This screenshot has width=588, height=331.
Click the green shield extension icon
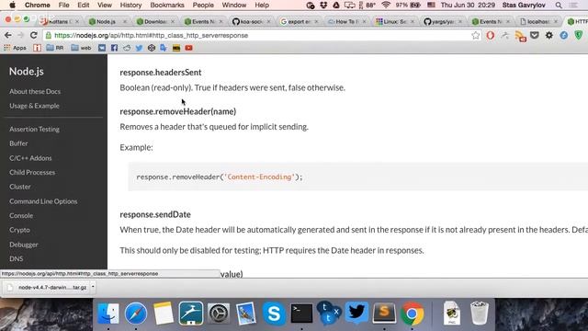[578, 36]
